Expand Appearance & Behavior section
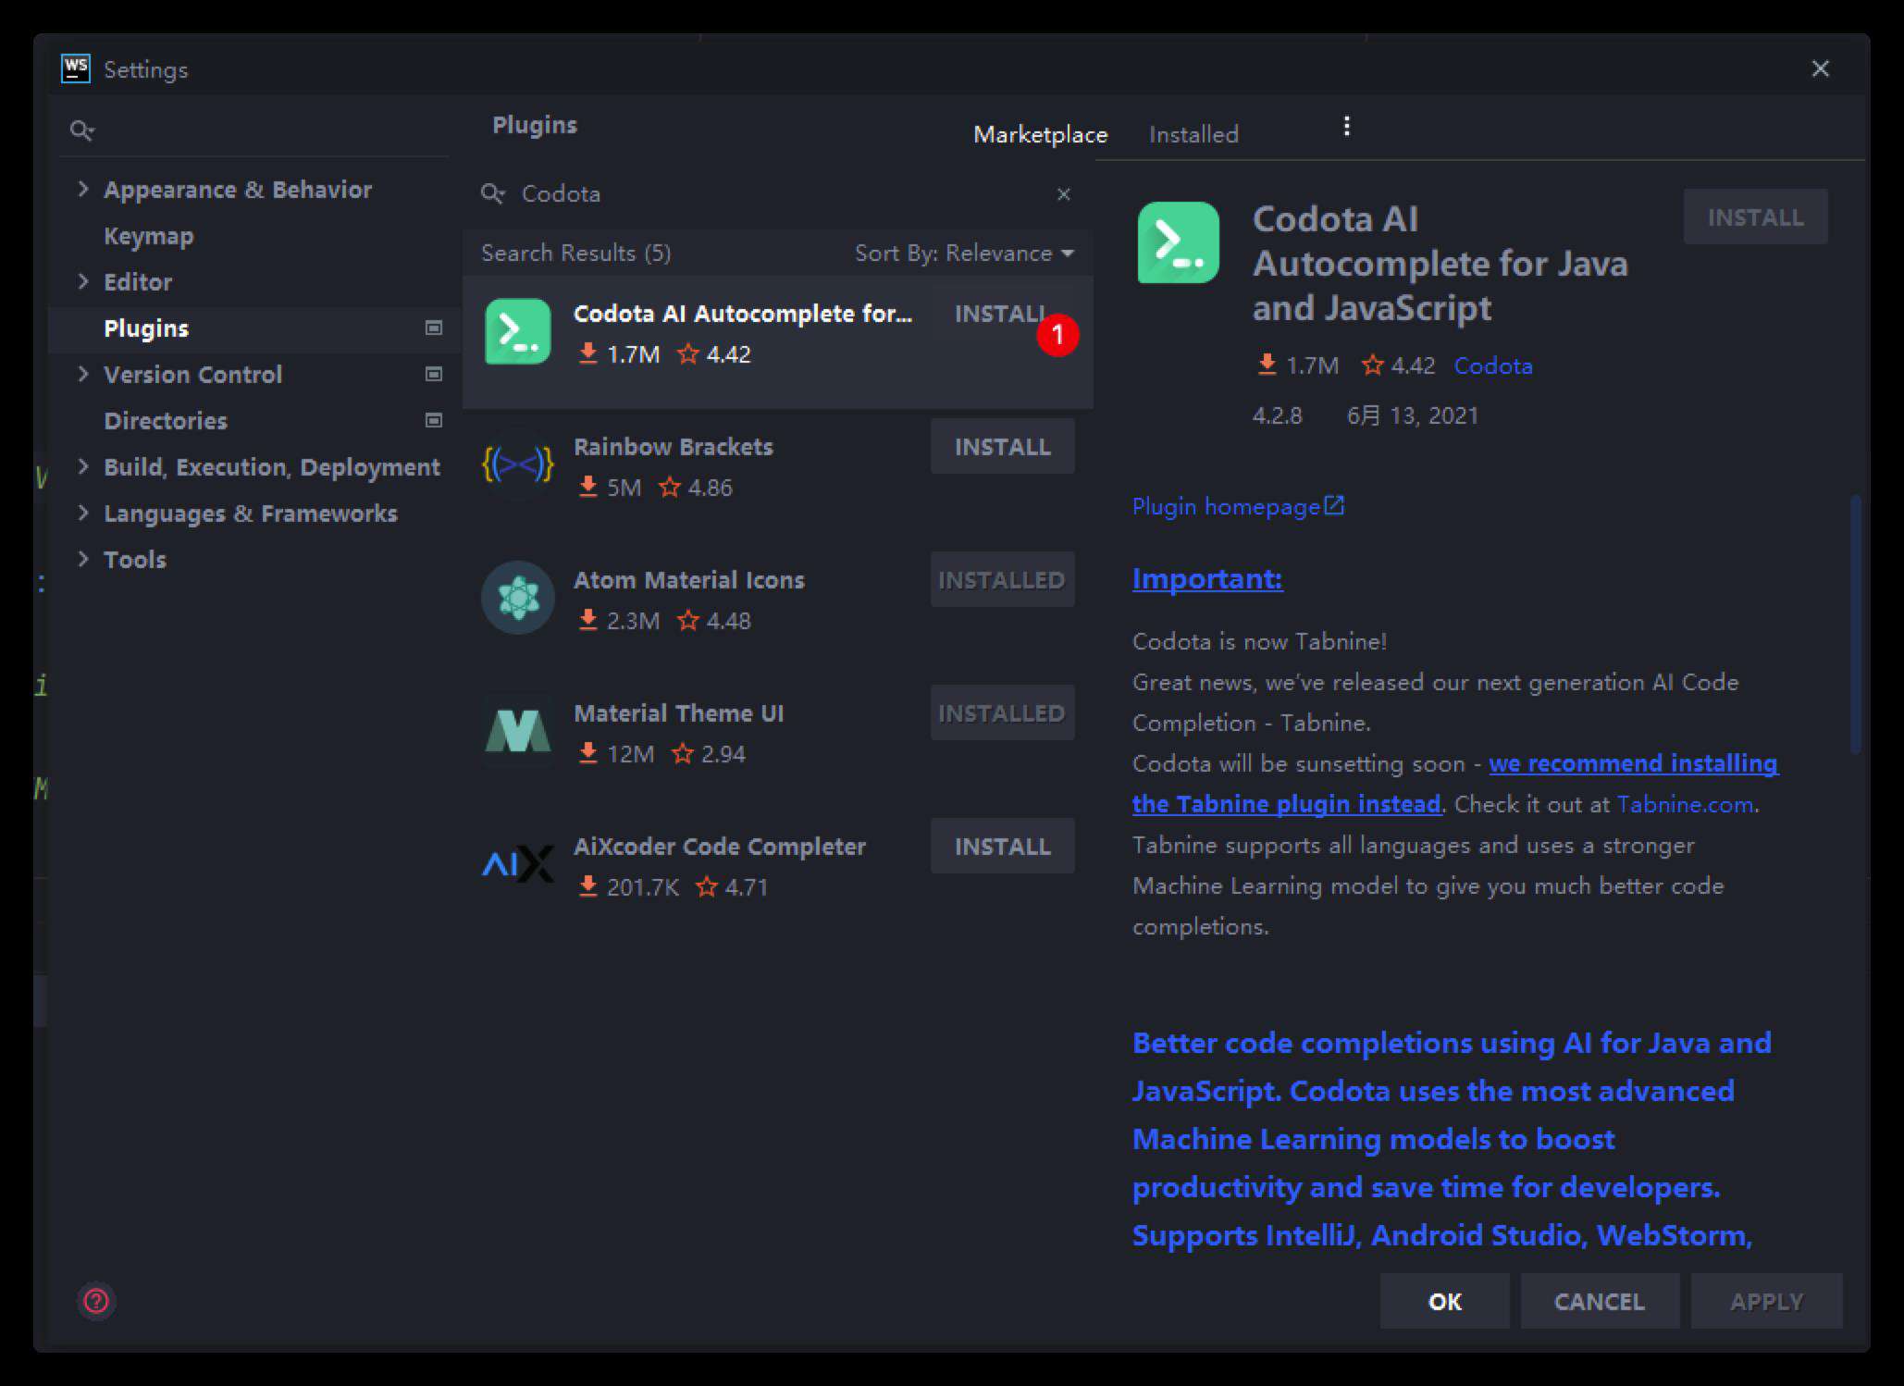This screenshot has height=1386, width=1904. 83,189
